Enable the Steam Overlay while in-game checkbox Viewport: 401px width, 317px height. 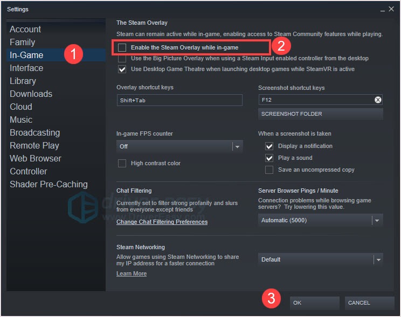[x=122, y=48]
